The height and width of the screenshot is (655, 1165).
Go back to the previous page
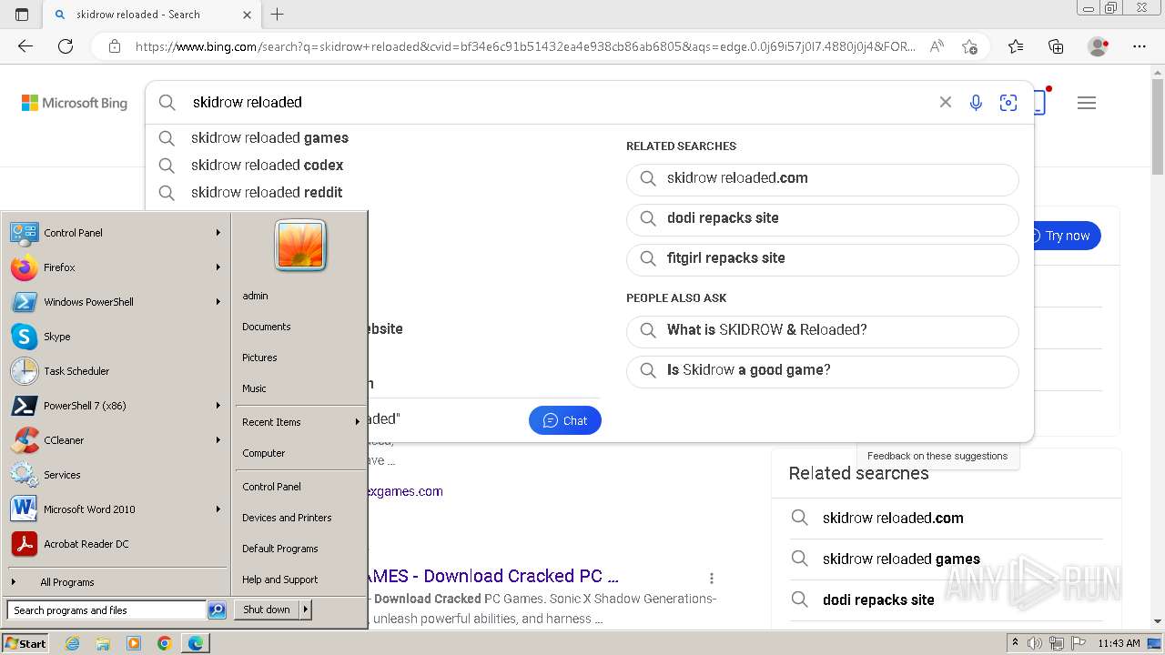pos(25,46)
